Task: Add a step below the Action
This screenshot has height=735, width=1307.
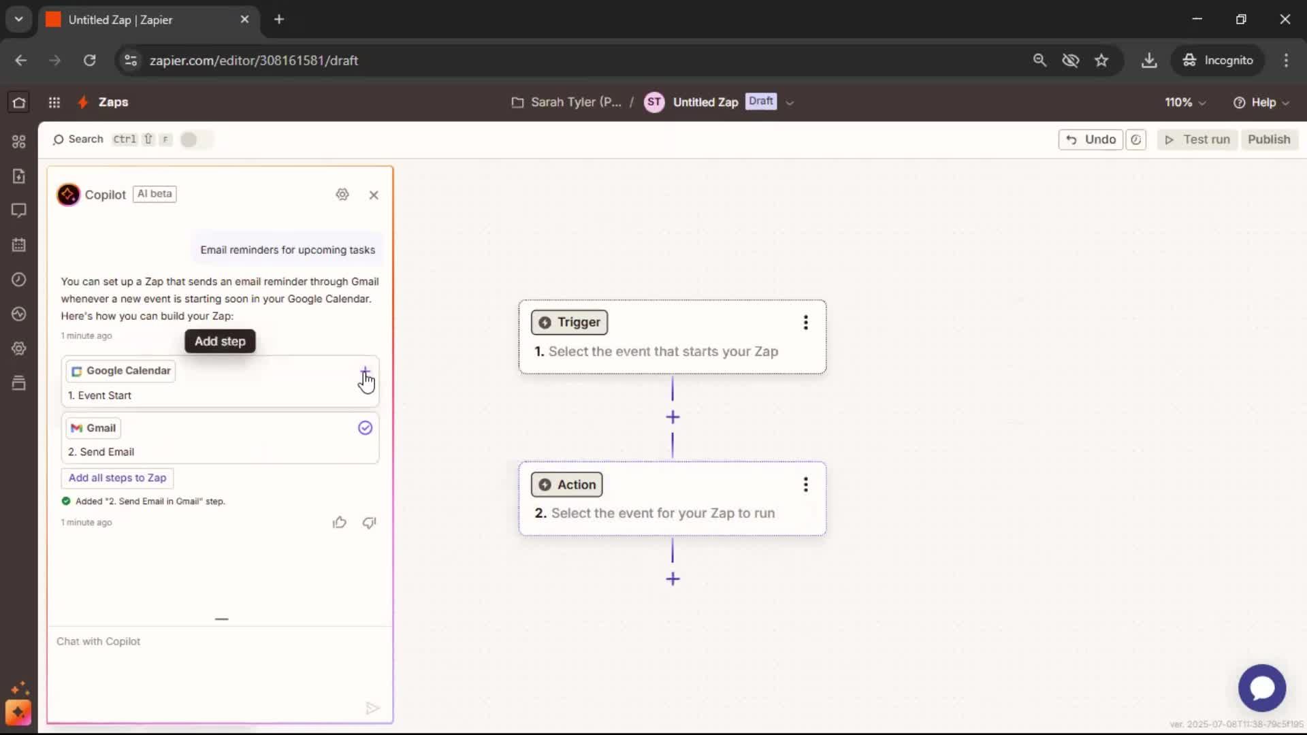Action: tap(673, 579)
